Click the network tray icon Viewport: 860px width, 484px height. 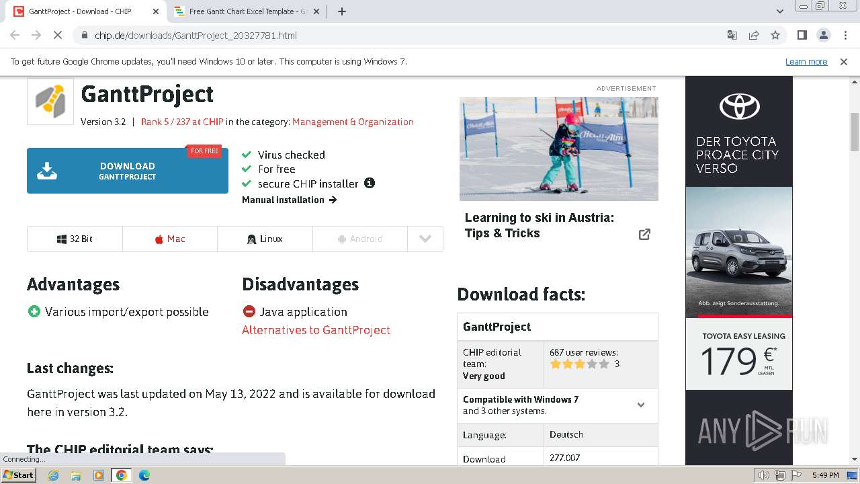point(780,475)
